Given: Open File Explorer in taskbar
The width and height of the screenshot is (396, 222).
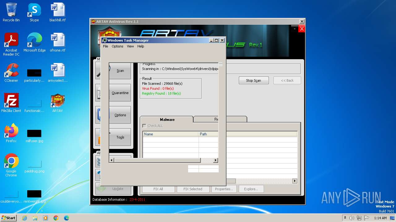Looking at the screenshot, I should point(35,218).
